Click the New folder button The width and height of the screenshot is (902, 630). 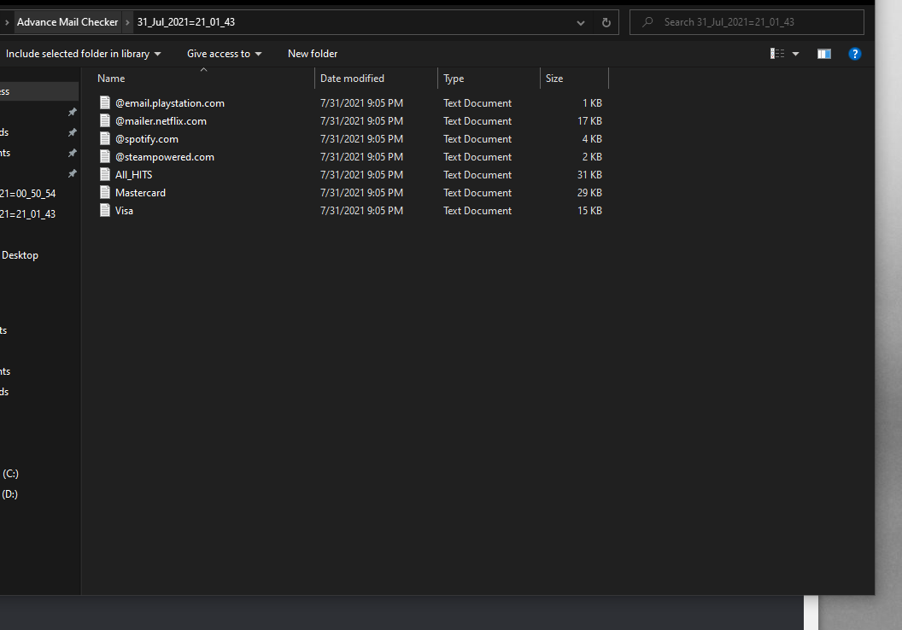313,54
